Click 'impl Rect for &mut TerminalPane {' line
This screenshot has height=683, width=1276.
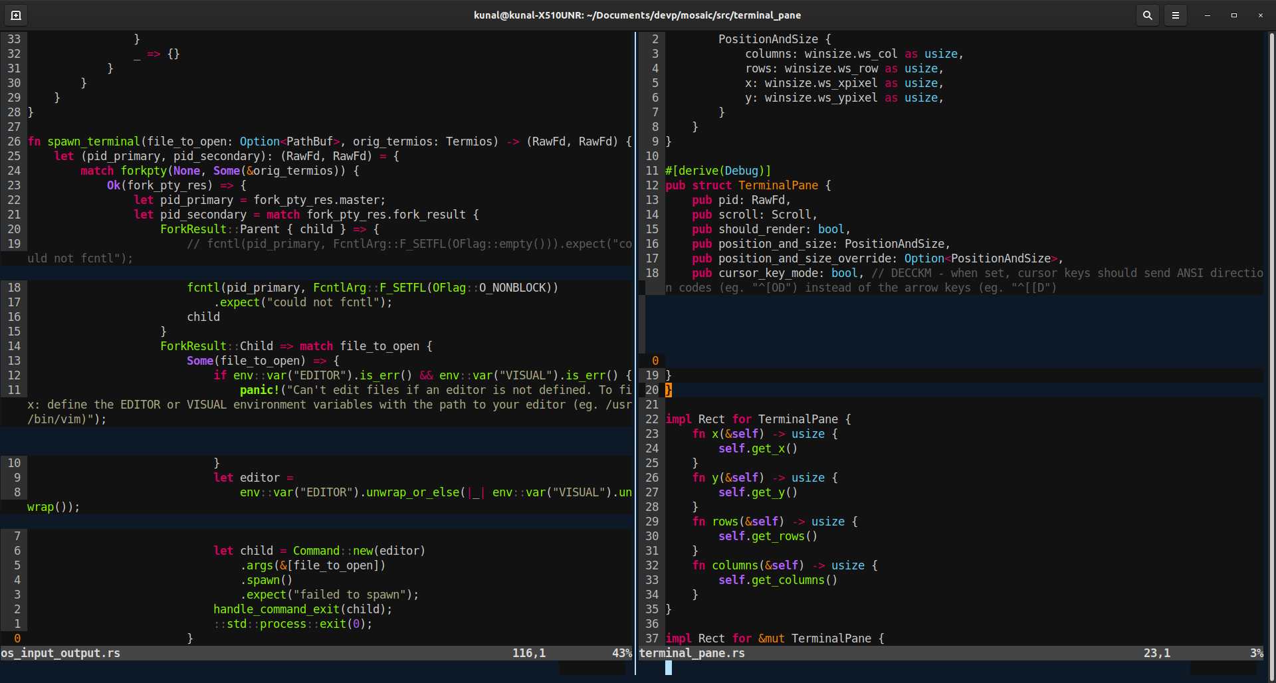coord(775,638)
